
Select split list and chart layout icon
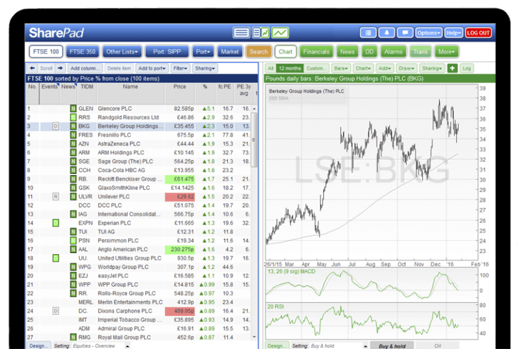[260, 32]
